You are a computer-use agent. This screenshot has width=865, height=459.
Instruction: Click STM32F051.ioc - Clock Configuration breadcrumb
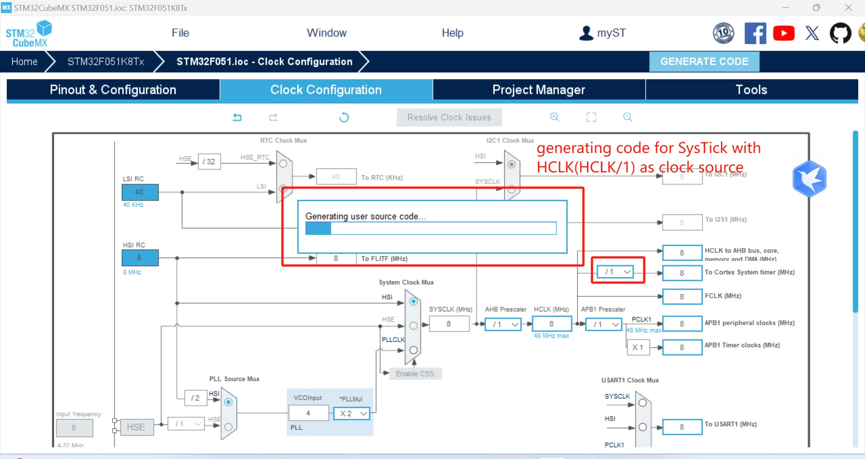pyautogui.click(x=264, y=62)
